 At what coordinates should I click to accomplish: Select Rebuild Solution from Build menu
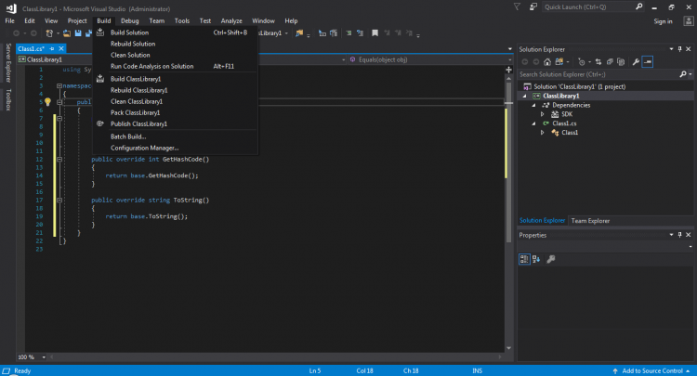[133, 44]
